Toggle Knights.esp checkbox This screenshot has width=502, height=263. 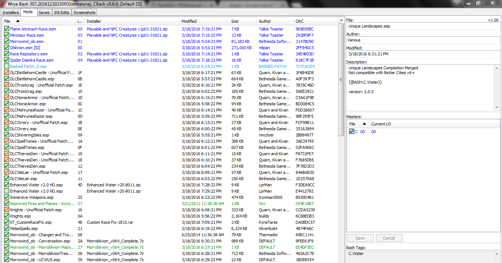[7, 216]
